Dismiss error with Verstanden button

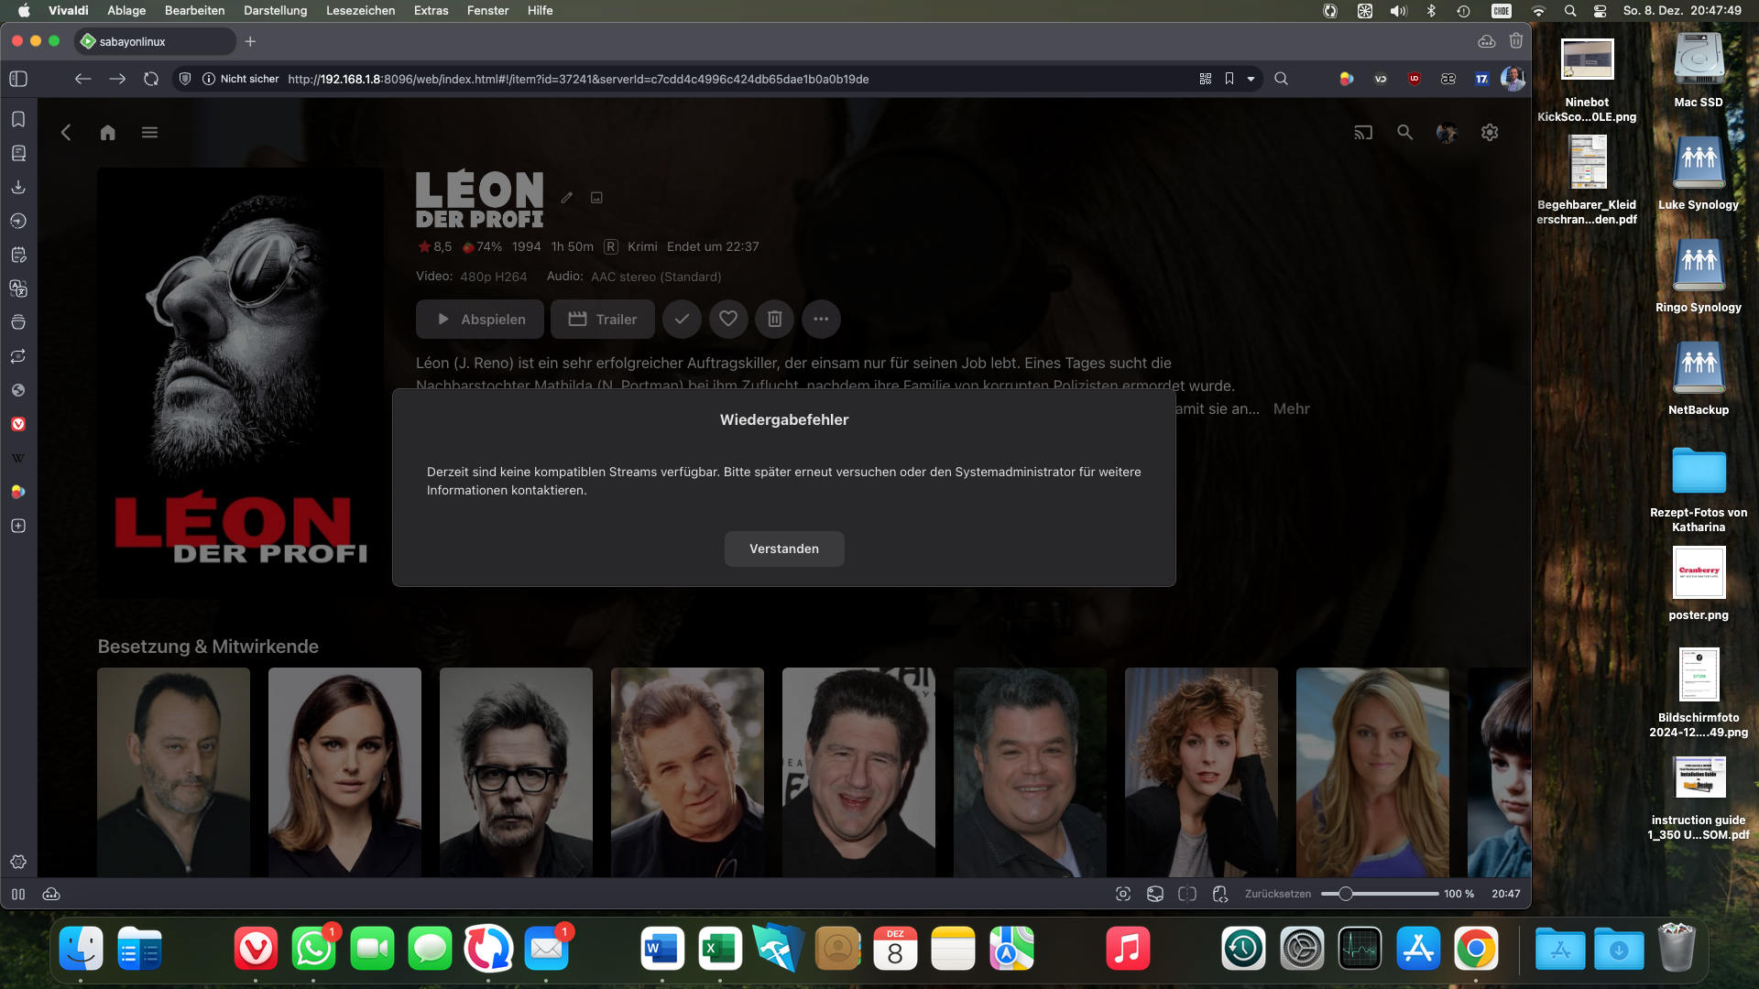784,549
